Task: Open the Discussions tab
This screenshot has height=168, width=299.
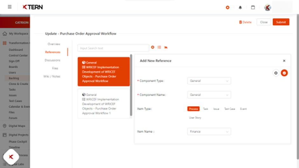Action: [52, 60]
